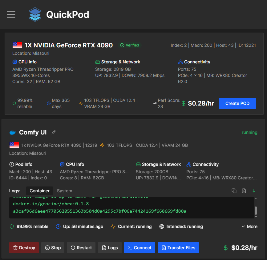Click the 'Cores: 8 | RAM: 62GB' text
267x260 pixels.
click(82, 178)
